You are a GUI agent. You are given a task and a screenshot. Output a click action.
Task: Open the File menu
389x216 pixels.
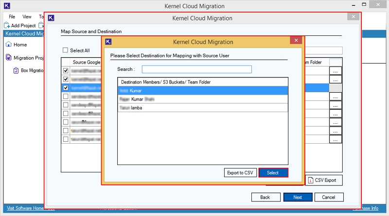click(x=12, y=17)
